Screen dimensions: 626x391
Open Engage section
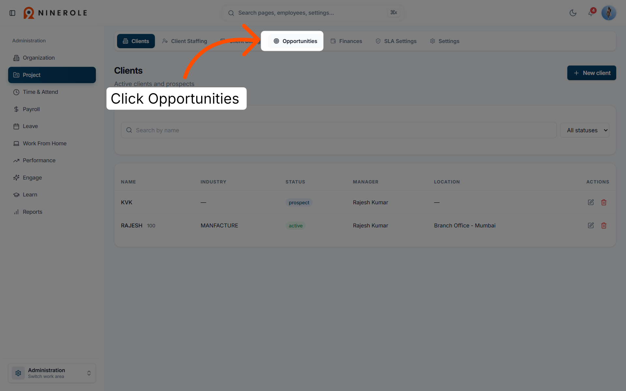(52, 178)
